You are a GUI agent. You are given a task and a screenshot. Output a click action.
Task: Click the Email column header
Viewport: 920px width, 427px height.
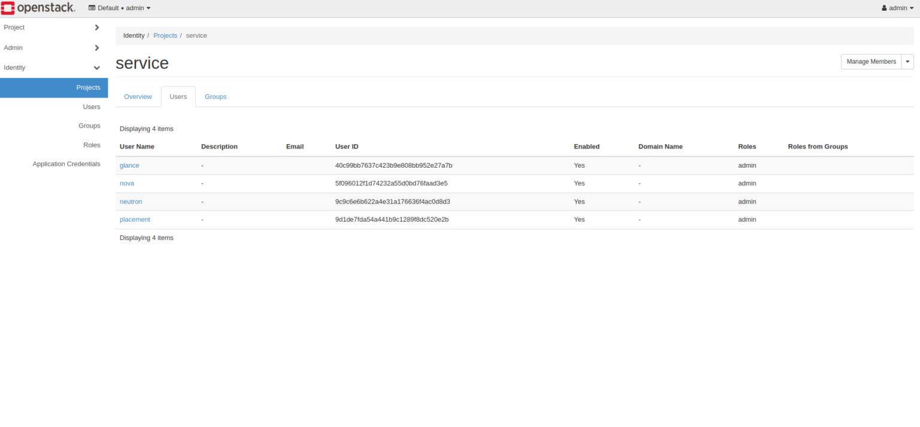295,147
